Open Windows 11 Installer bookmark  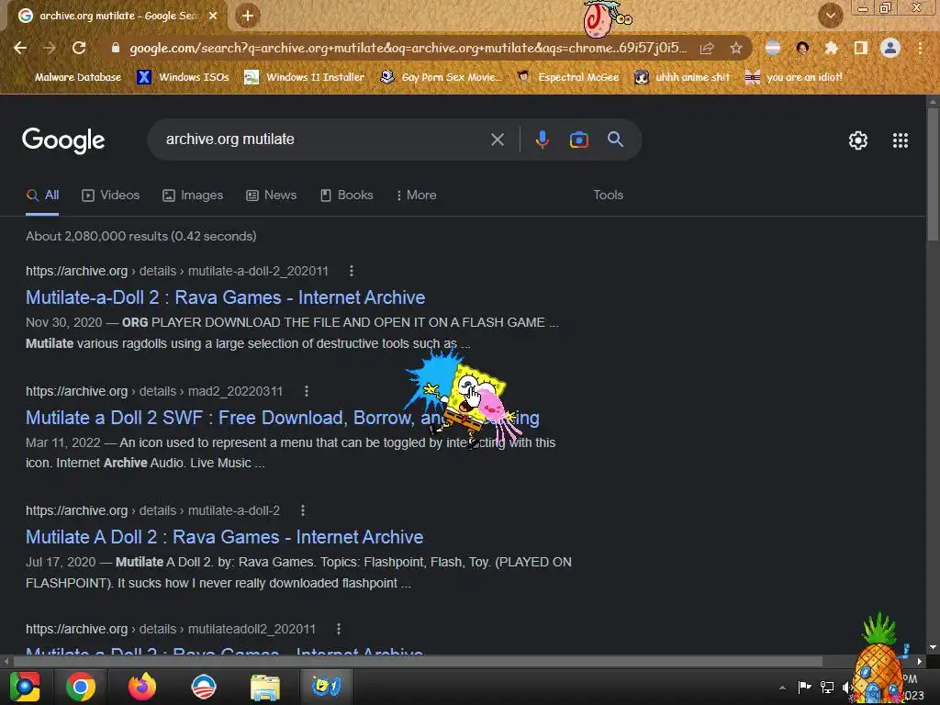[x=305, y=77]
